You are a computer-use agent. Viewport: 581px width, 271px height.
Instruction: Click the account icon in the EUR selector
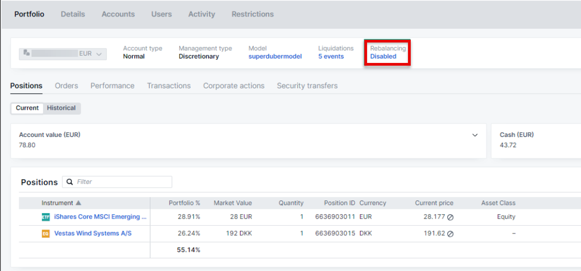(27, 54)
